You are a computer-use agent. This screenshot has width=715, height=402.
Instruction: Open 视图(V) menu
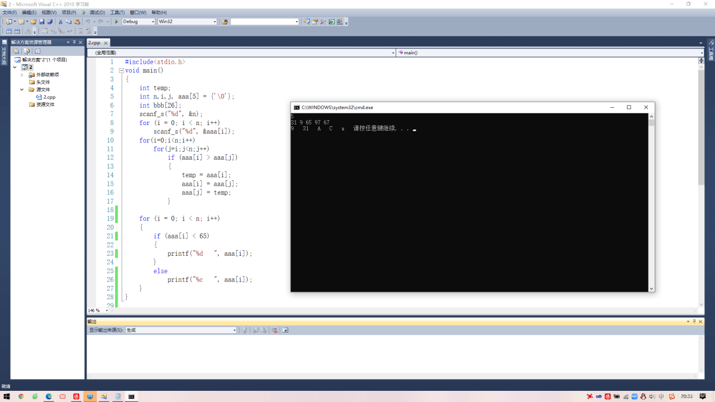coord(49,12)
